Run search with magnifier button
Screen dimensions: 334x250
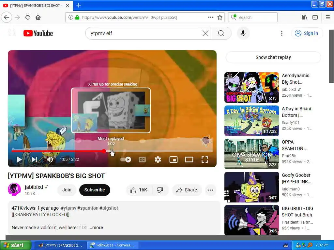tap(221, 33)
